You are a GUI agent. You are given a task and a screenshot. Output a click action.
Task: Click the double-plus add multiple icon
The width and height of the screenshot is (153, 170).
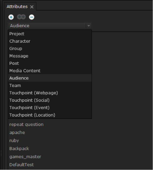click(21, 17)
